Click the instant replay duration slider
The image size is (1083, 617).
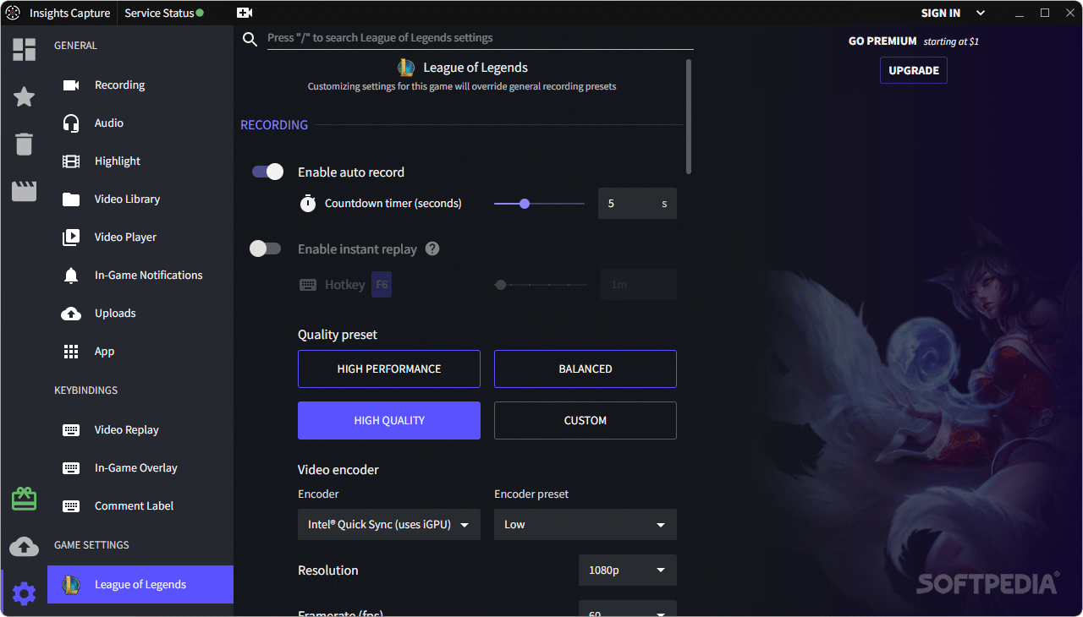540,285
